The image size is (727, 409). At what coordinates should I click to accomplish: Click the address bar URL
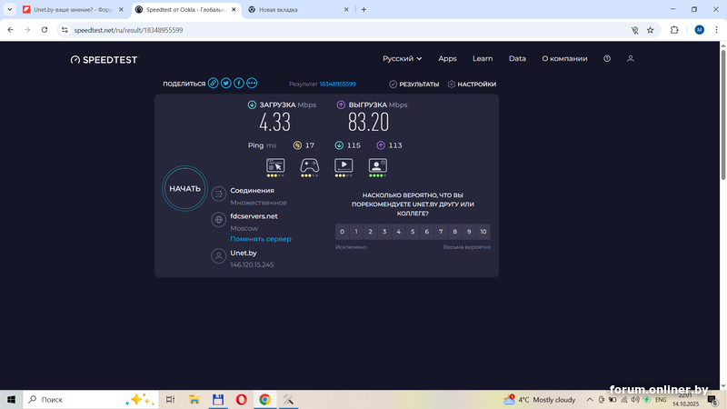(x=128, y=30)
